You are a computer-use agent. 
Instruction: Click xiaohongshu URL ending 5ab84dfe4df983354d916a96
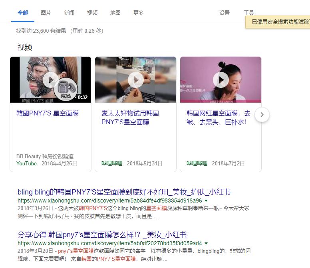(x=110, y=201)
